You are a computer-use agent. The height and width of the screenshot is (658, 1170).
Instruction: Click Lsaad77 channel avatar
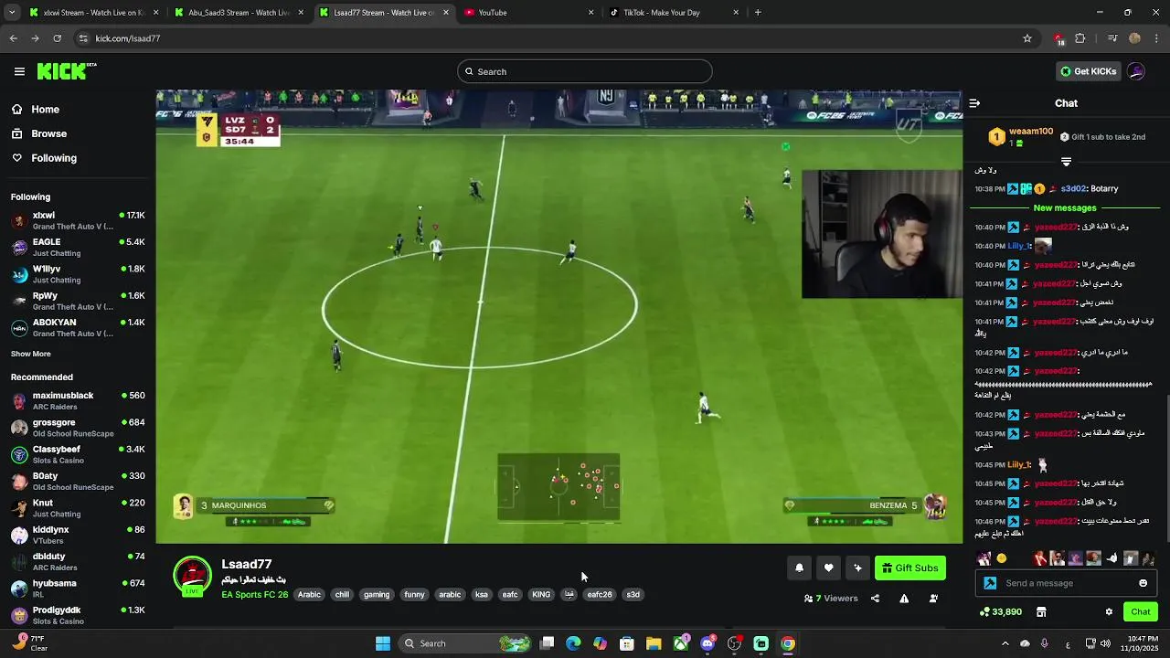pyautogui.click(x=192, y=576)
